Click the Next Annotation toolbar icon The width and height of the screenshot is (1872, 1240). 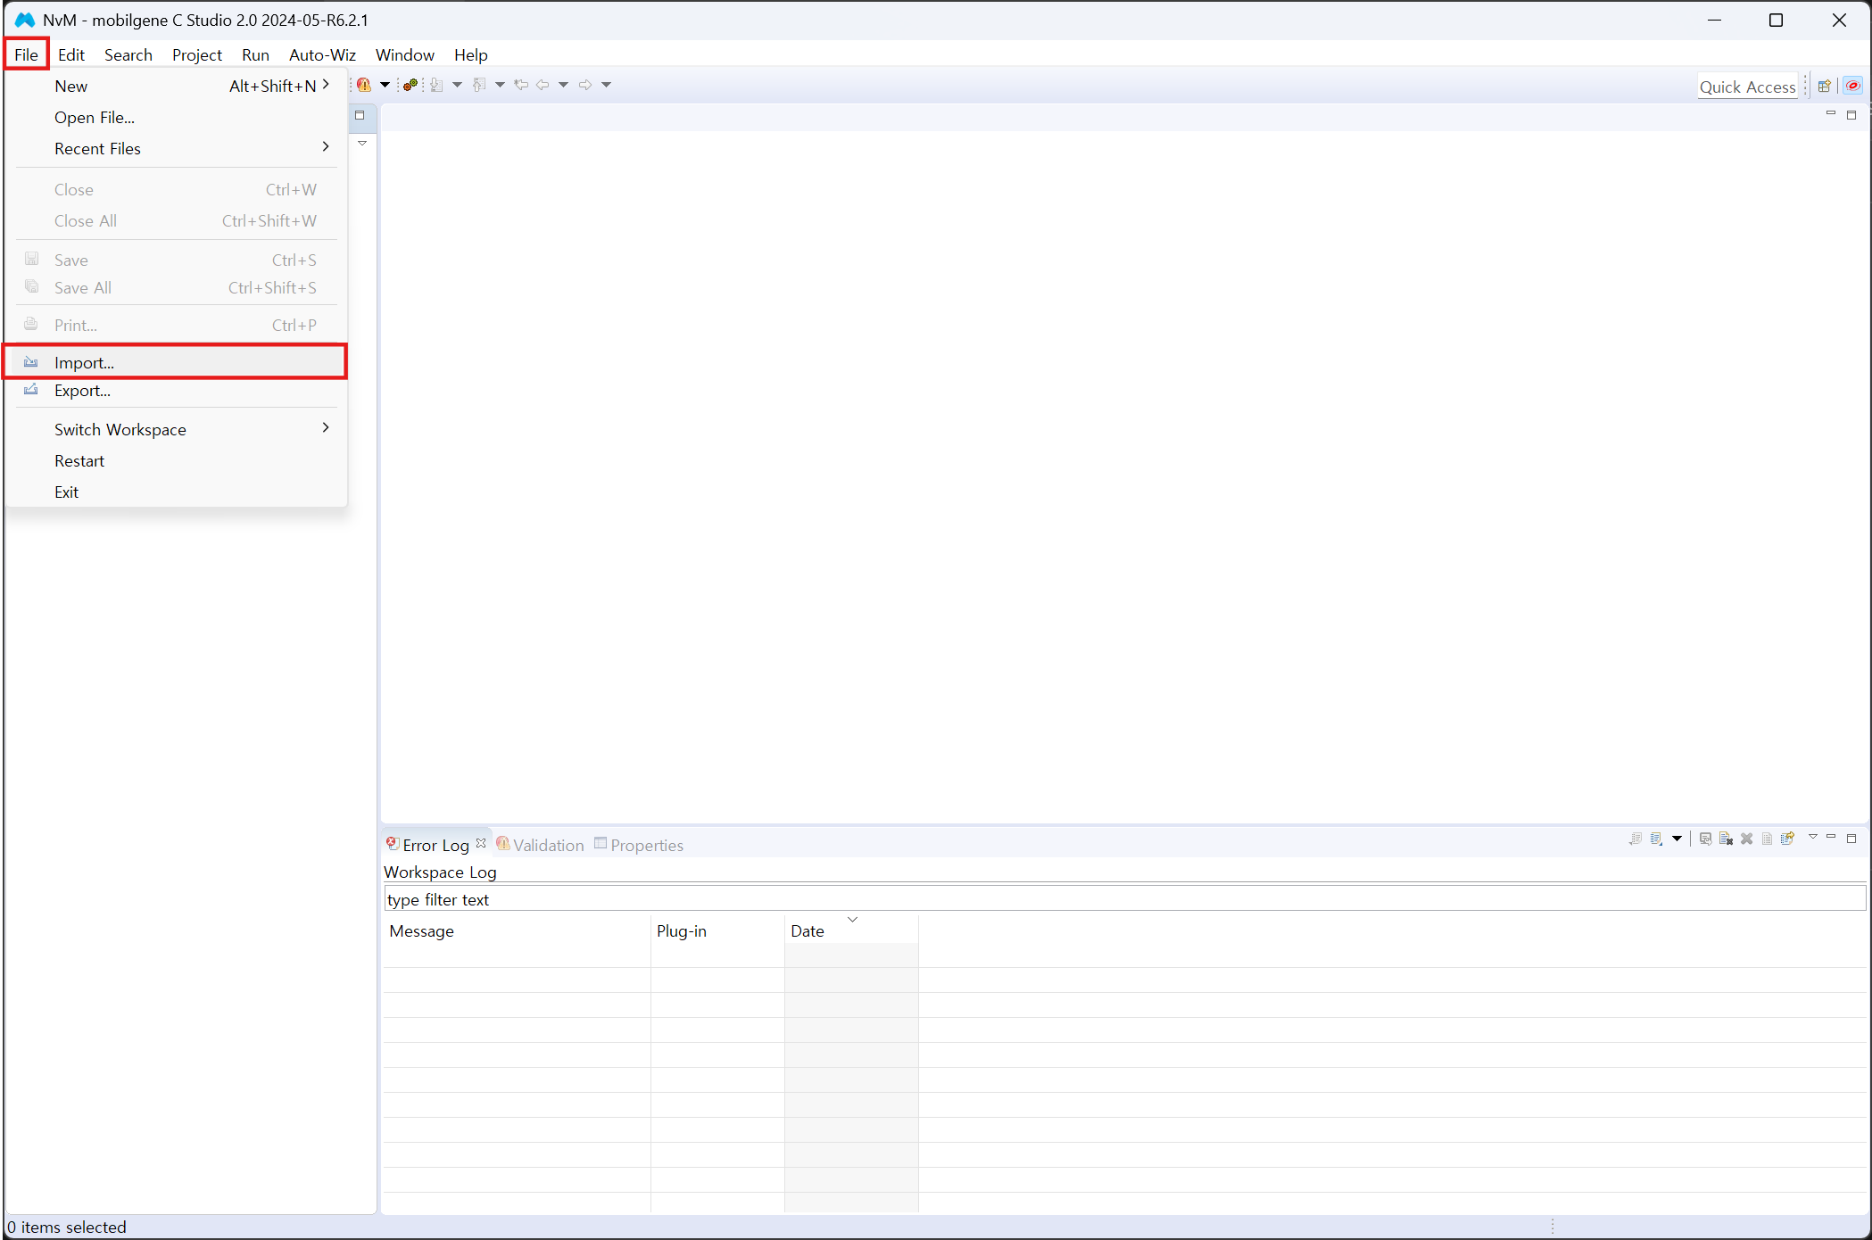(x=436, y=85)
